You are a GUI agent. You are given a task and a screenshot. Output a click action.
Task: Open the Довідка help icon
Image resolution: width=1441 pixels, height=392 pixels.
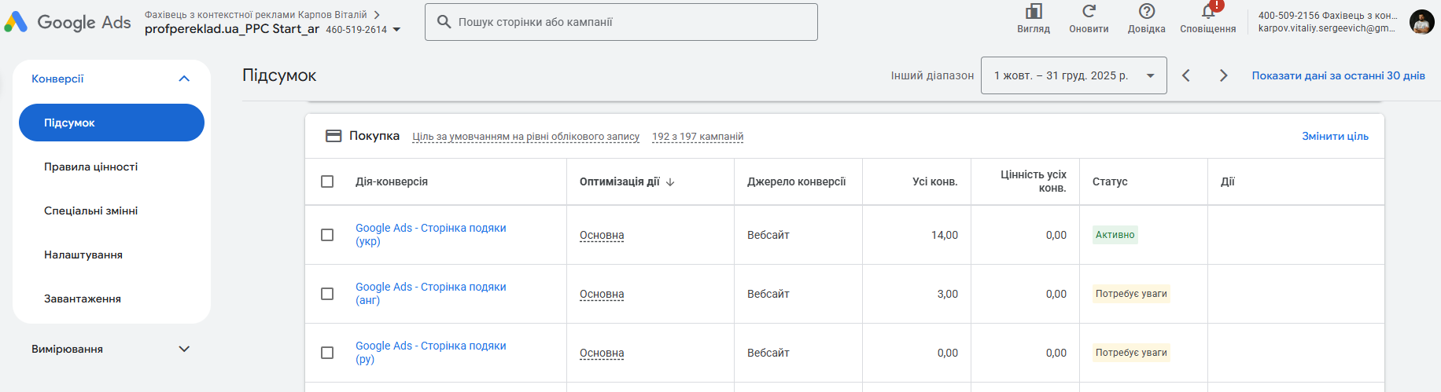coord(1147,12)
